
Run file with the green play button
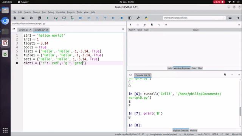(48, 18)
